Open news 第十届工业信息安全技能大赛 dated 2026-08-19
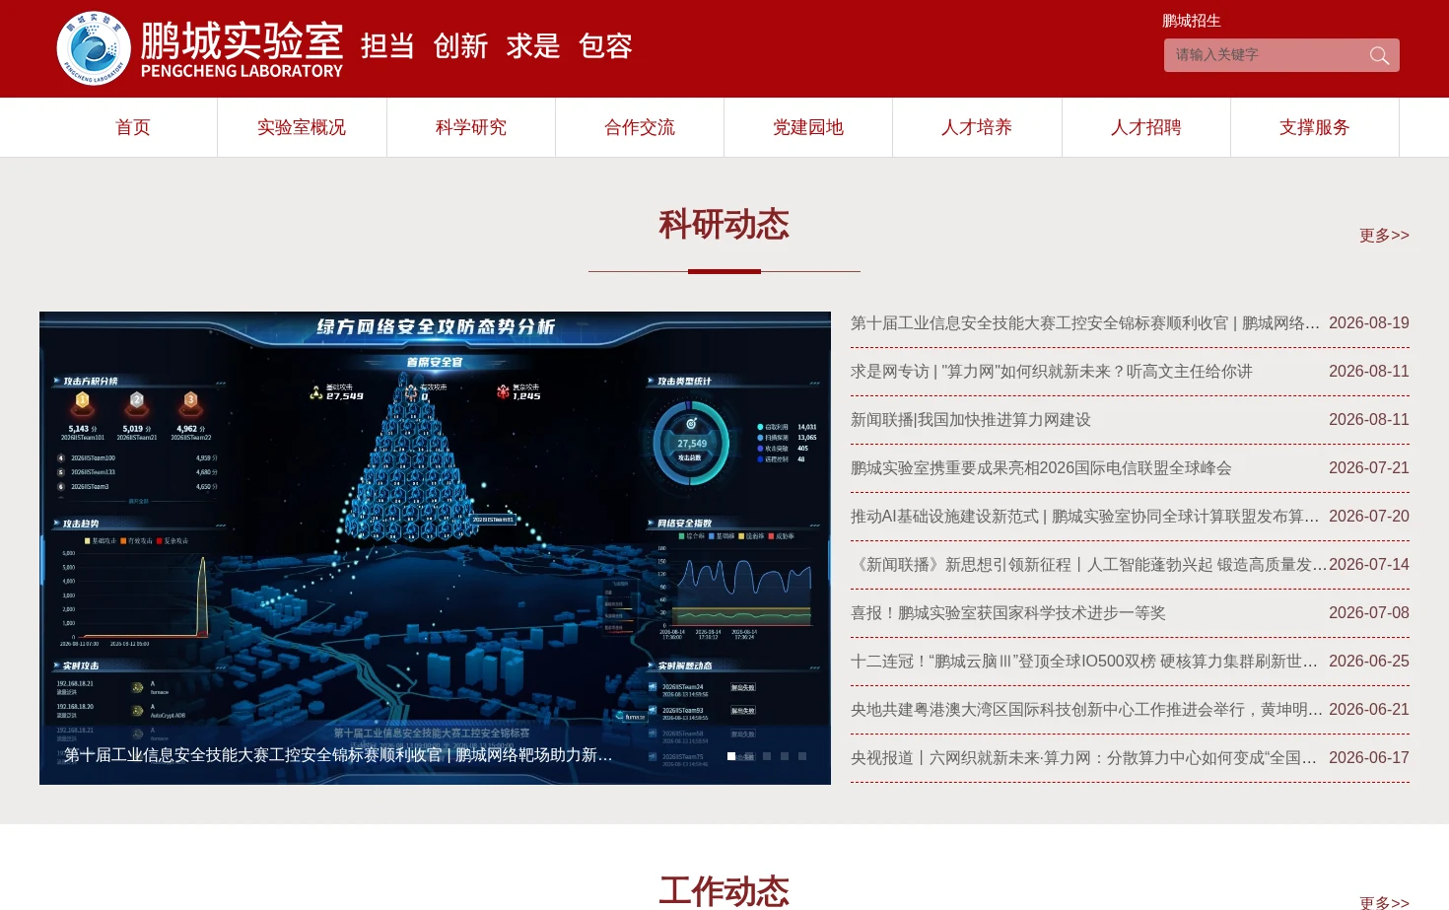 (x=1084, y=323)
